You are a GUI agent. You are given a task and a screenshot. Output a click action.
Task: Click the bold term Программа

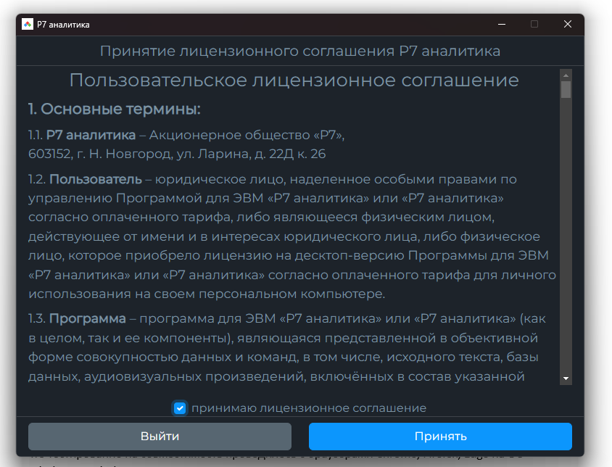pos(88,318)
